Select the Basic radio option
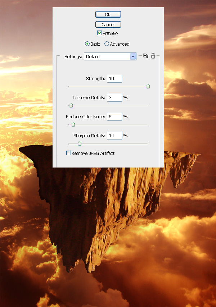The height and width of the screenshot is (307, 216). (x=87, y=44)
